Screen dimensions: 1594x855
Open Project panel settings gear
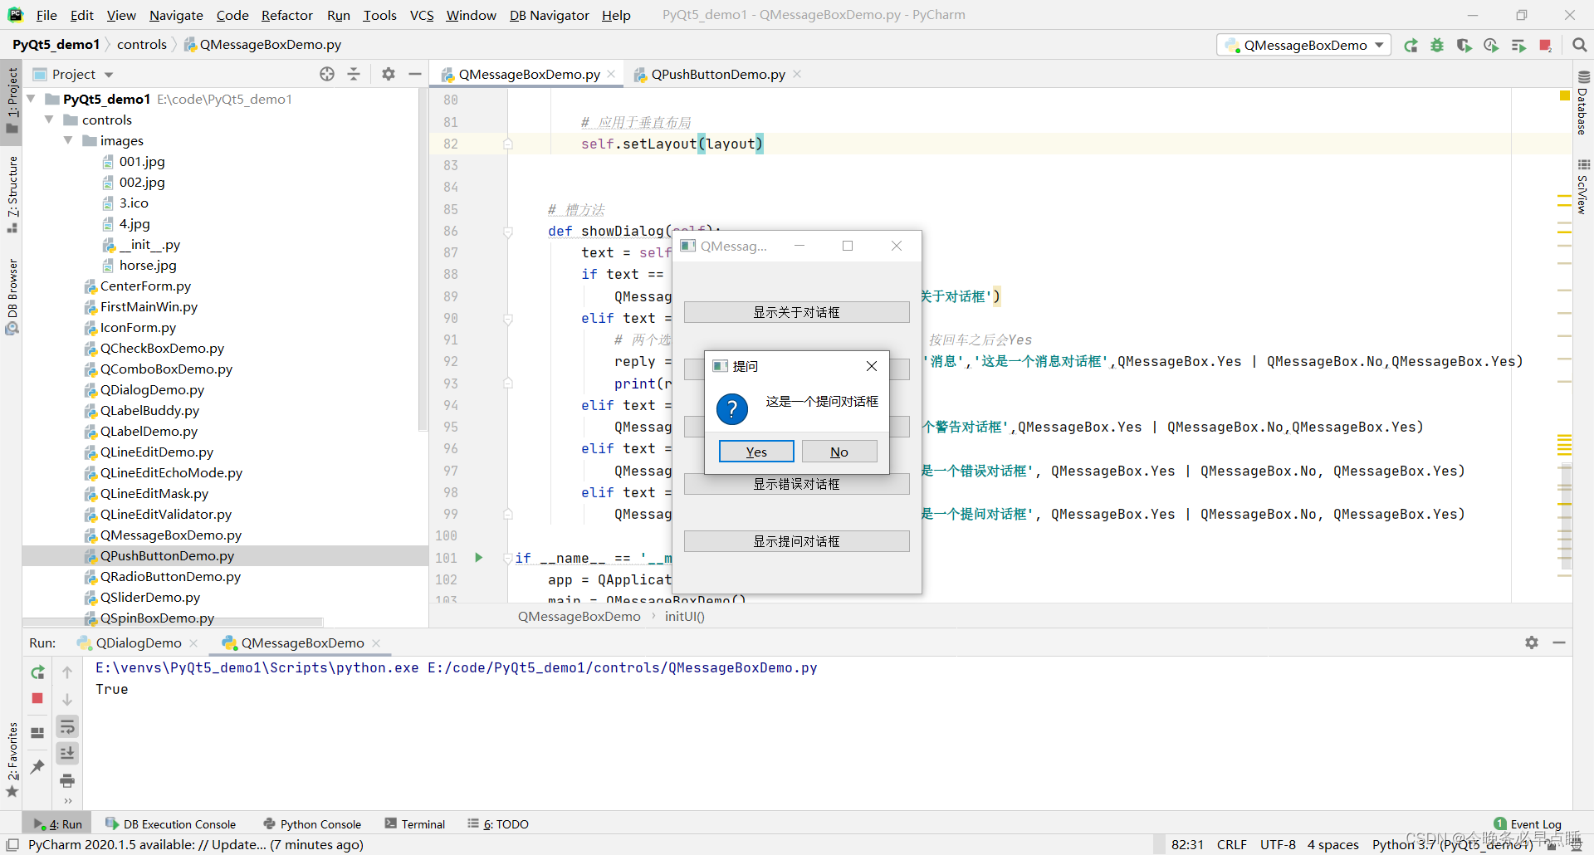click(x=389, y=74)
